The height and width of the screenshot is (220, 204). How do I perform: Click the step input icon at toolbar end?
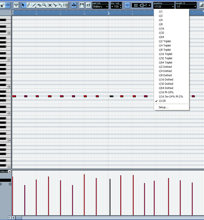(x=201, y=5)
